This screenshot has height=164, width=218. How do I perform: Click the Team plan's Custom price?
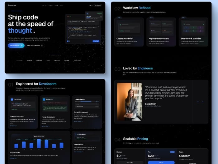[184, 156]
